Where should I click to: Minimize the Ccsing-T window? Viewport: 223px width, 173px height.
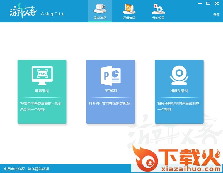200,4
